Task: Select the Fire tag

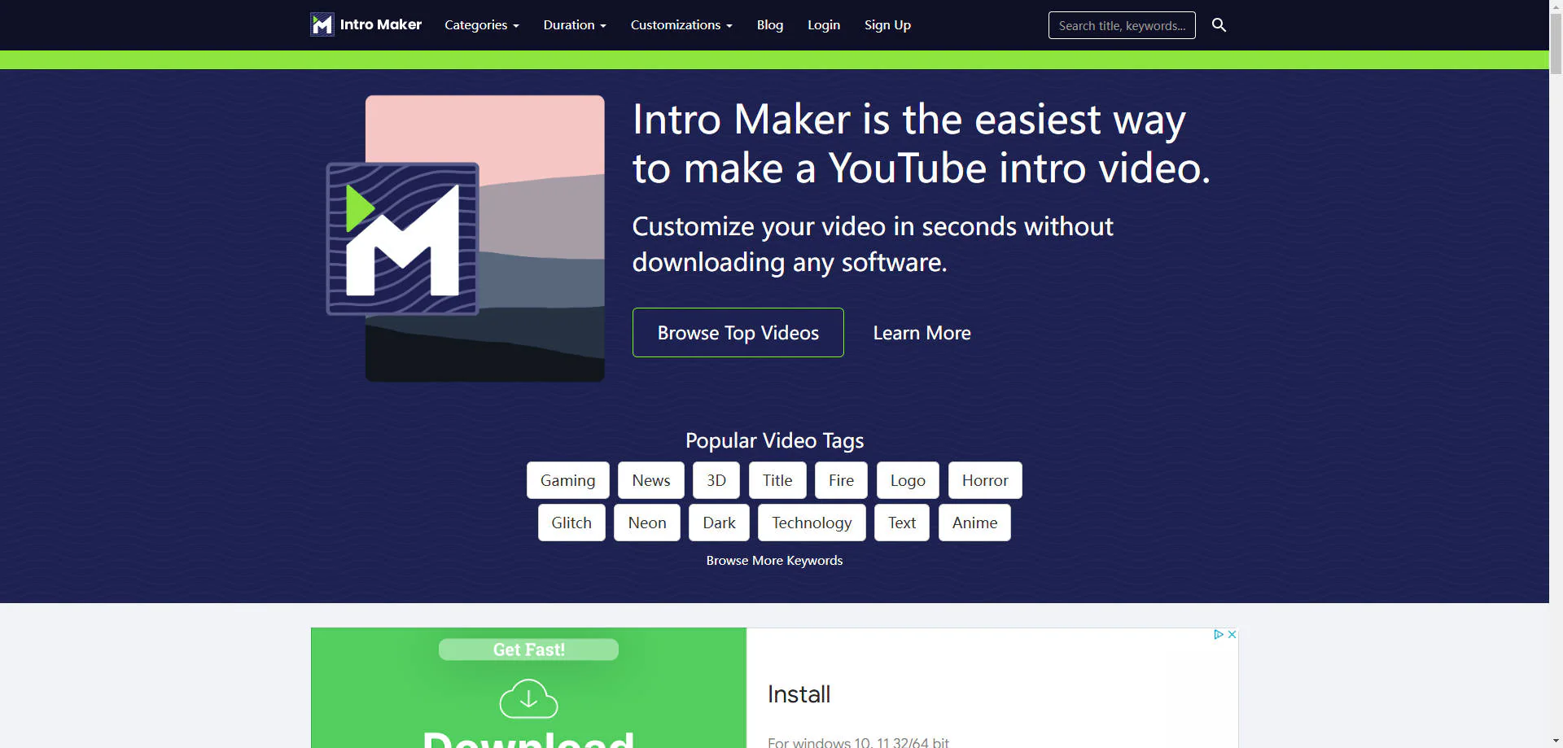Action: [842, 480]
